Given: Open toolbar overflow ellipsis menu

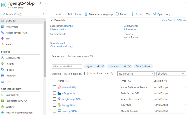Looking at the screenshot, I should (x=177, y=14).
